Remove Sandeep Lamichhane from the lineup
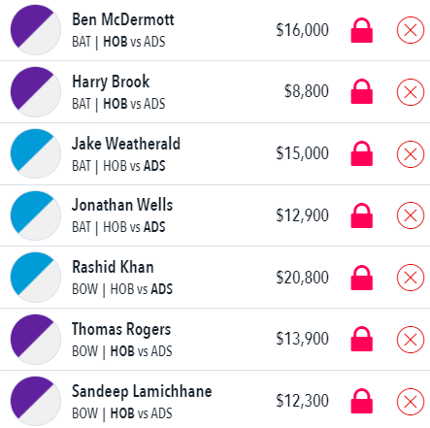 (411, 402)
